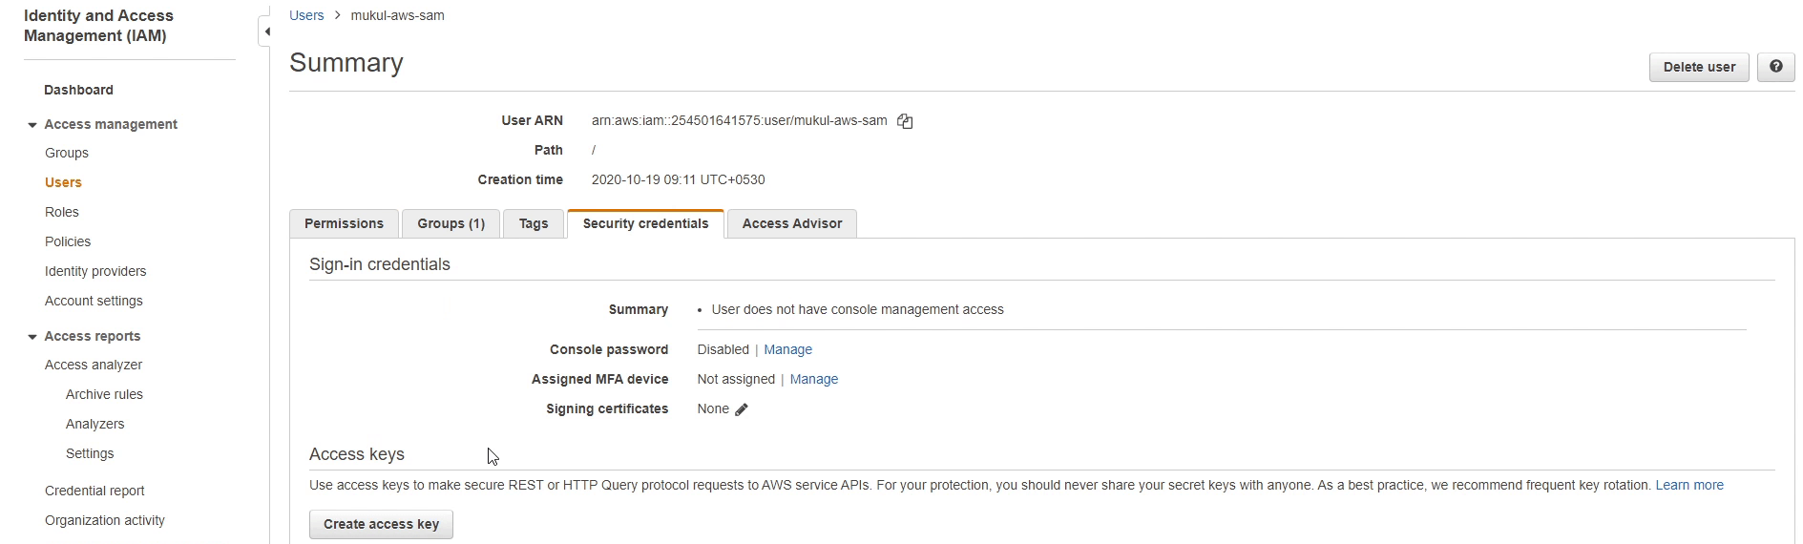
Task: Collapse the Access management section
Action: point(32,125)
